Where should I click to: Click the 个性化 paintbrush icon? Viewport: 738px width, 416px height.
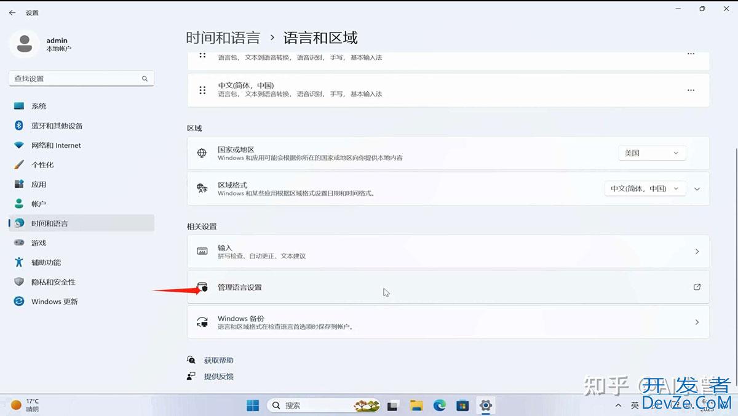(19, 165)
